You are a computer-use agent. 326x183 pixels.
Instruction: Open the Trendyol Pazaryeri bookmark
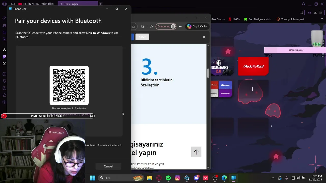290,19
